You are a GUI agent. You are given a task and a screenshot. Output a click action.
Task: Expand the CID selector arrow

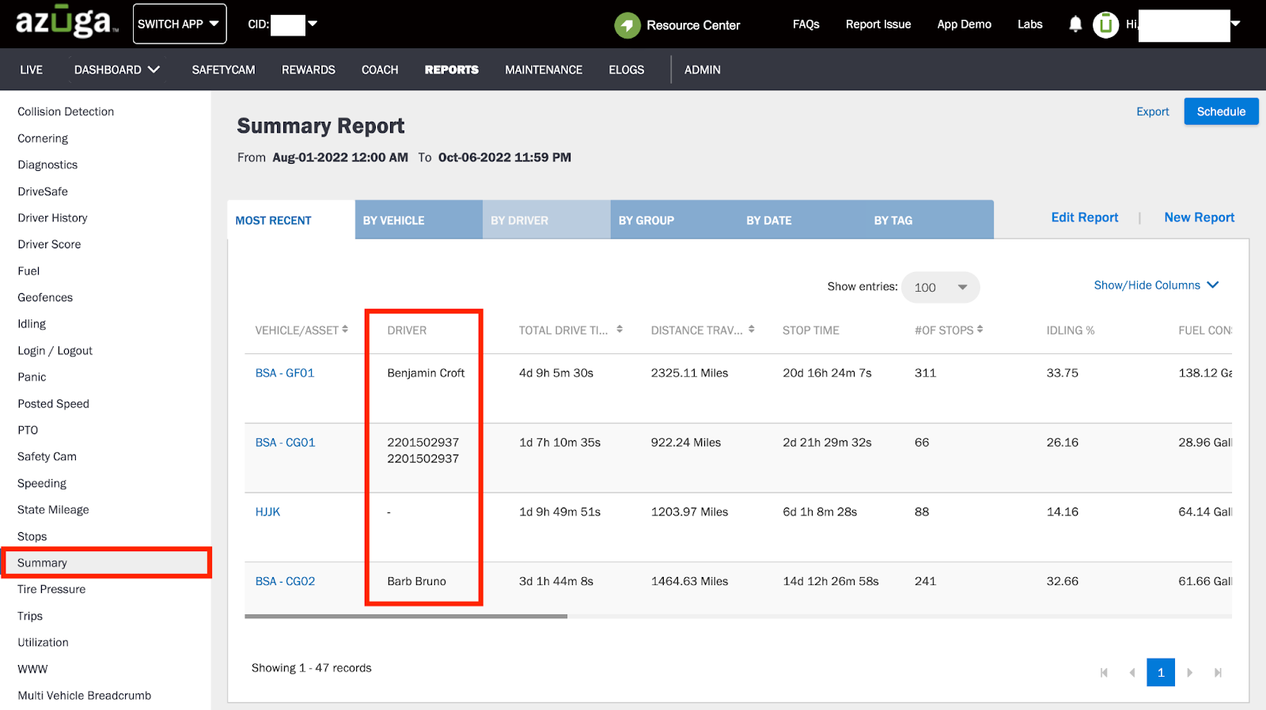pyautogui.click(x=313, y=24)
